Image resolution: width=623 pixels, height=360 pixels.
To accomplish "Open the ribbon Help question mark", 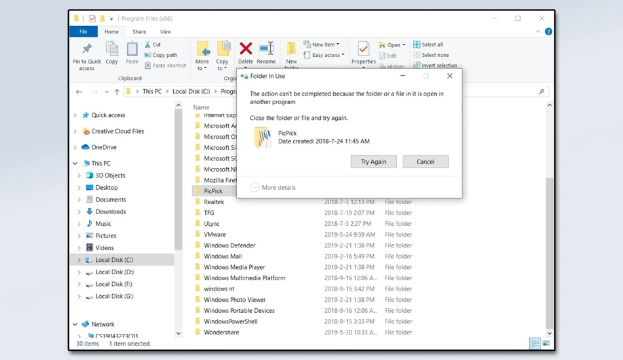I will click(x=548, y=31).
